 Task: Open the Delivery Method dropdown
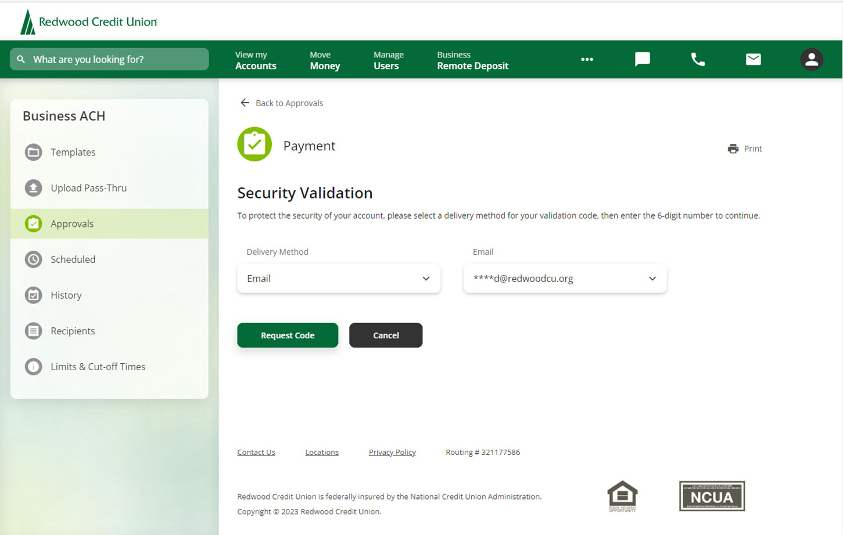[339, 279]
